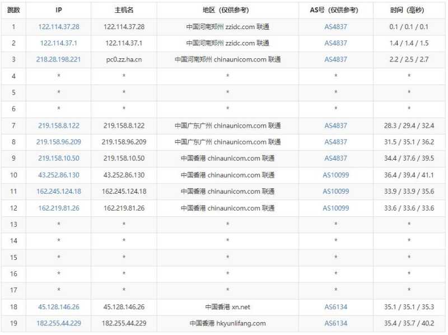Select hop 1 region 中国河南郑州 zzidc.com 联通
The image size is (448, 335).
[x=227, y=27]
